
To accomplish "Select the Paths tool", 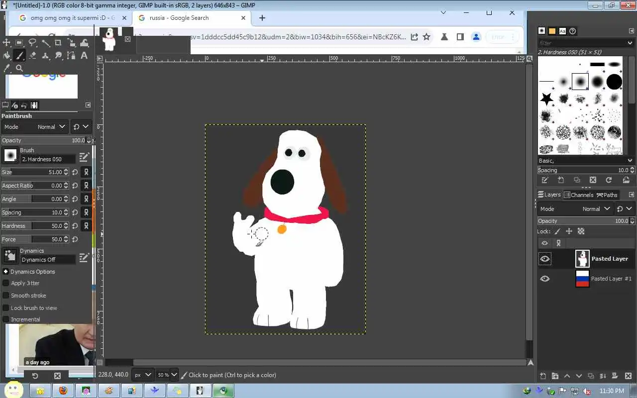I will (71, 56).
